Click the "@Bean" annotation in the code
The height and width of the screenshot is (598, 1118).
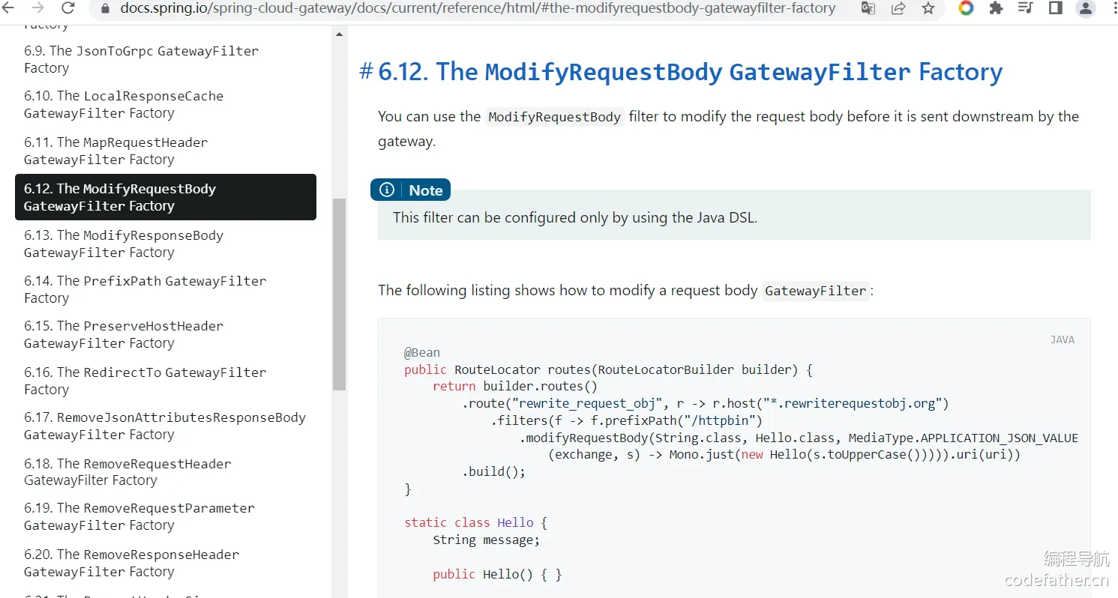coord(422,352)
